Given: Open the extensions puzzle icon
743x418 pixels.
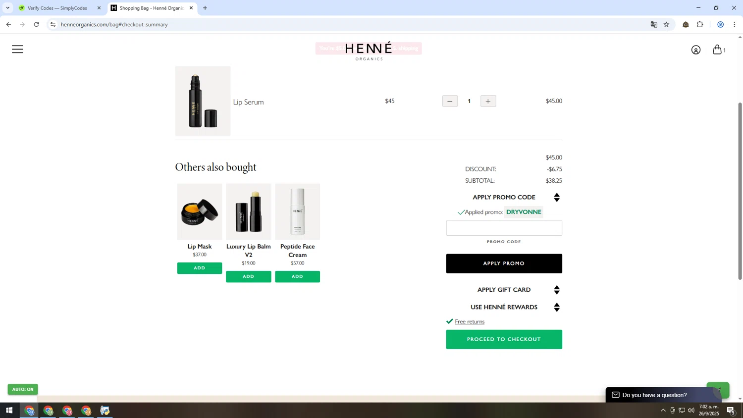Looking at the screenshot, I should coord(700,24).
